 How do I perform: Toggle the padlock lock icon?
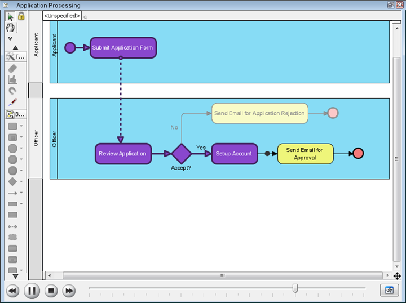tap(21, 16)
